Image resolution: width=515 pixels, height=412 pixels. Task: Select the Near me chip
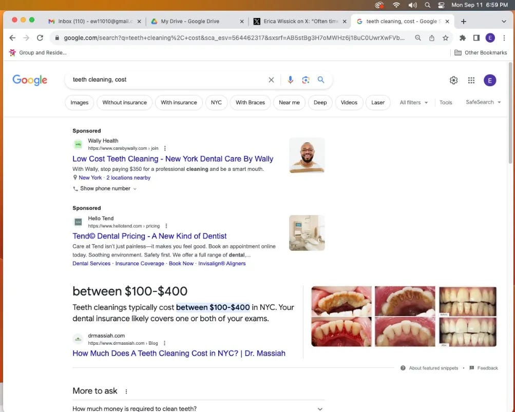(x=289, y=103)
